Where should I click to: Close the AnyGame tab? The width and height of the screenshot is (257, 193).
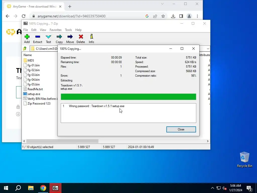tap(60, 7)
